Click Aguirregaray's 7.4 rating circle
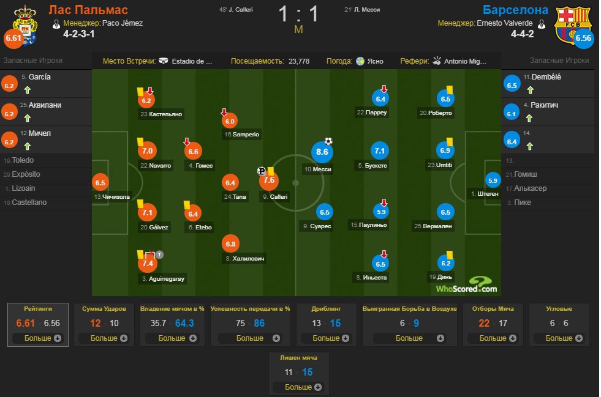The width and height of the screenshot is (601, 397). coord(148,264)
